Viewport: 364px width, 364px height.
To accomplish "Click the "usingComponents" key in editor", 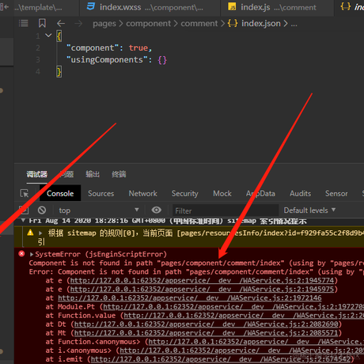I will tap(107, 60).
